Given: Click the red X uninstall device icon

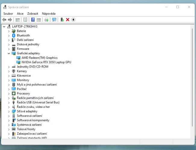Looking at the screenshot, I should (x=68, y=20).
